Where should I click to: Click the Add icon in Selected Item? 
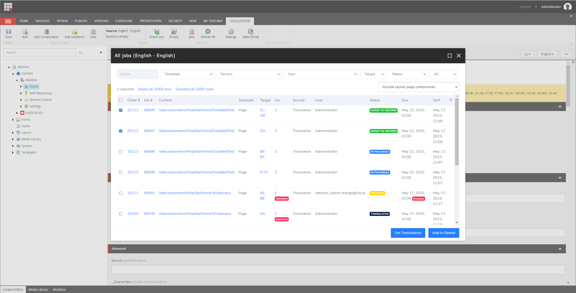(x=25, y=32)
